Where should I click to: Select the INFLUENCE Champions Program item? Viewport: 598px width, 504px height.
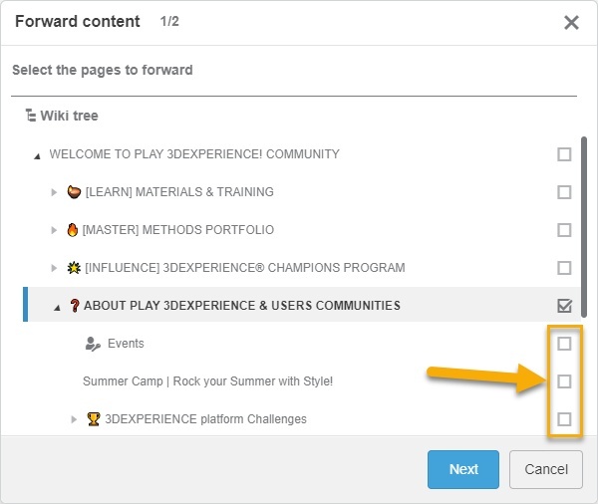click(245, 268)
